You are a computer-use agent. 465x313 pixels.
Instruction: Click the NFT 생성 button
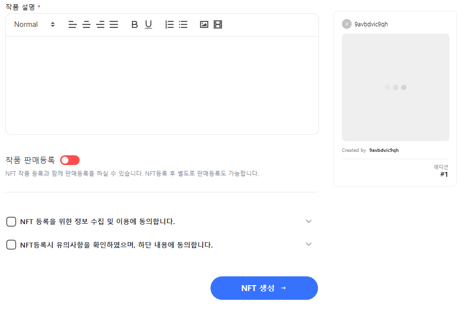(x=264, y=288)
